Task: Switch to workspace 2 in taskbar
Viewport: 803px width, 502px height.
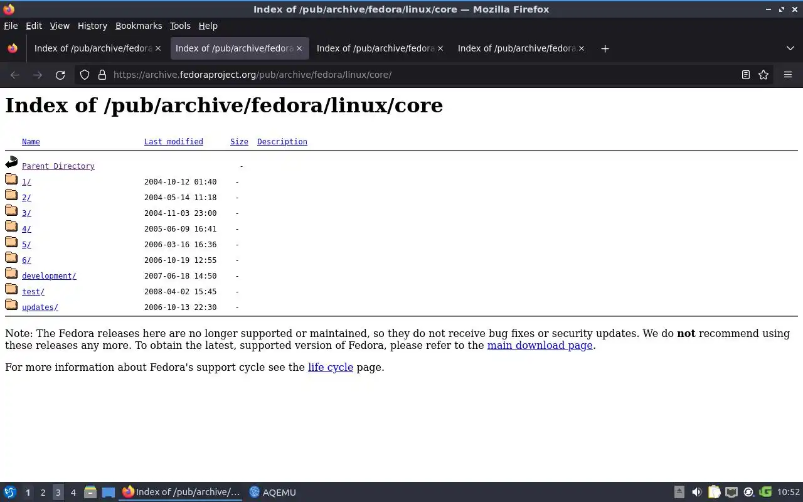Action: (x=43, y=493)
